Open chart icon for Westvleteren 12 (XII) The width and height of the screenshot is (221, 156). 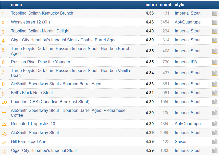coord(215,22)
